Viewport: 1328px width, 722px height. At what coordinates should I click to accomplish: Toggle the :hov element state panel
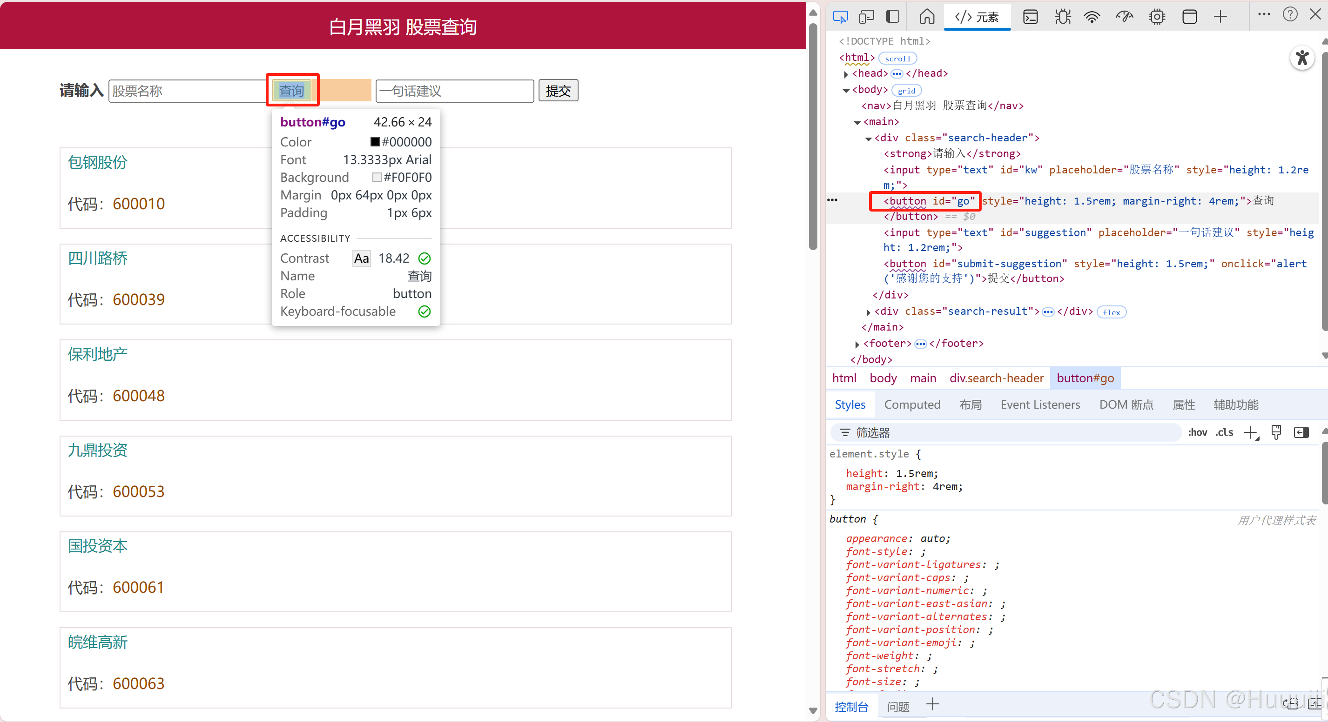coord(1197,432)
